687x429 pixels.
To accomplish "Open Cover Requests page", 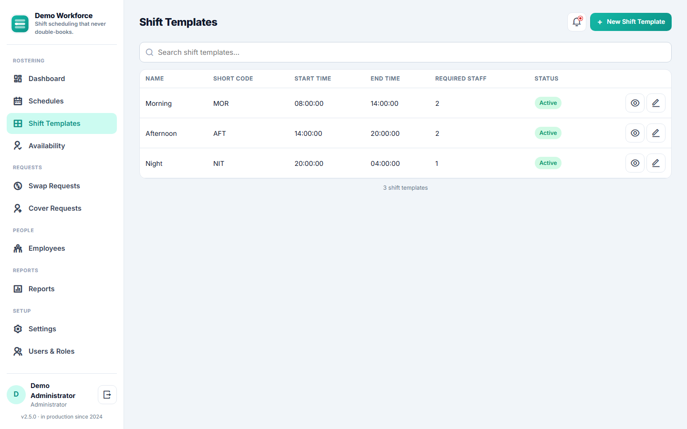I will 62,208.
